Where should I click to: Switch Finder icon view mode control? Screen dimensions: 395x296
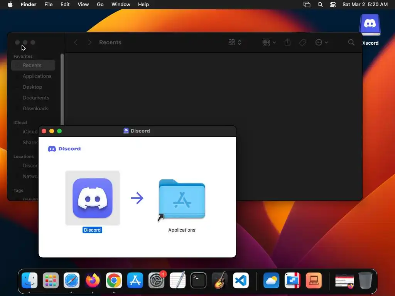[x=235, y=42]
